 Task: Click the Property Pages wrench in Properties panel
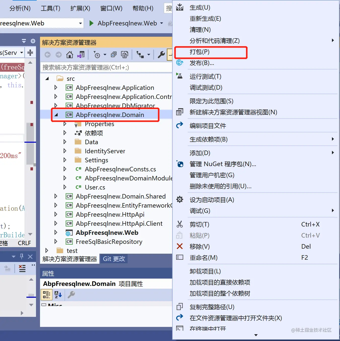(x=71, y=294)
